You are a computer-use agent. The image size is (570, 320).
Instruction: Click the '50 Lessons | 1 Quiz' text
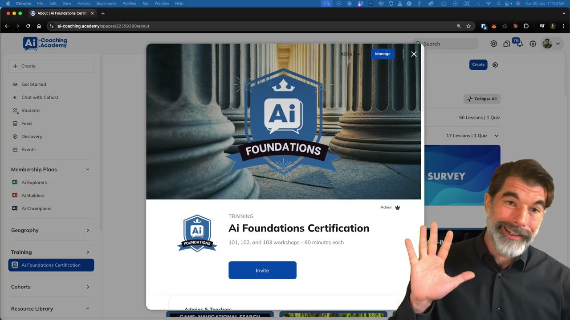[479, 118]
